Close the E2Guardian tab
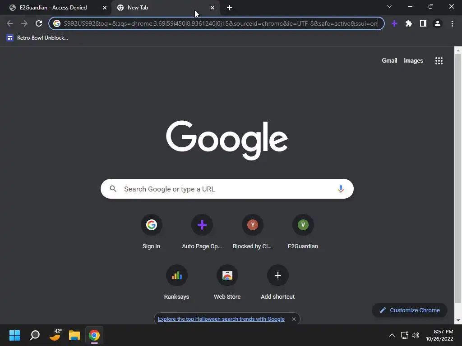Image resolution: width=462 pixels, height=346 pixels. pyautogui.click(x=105, y=8)
